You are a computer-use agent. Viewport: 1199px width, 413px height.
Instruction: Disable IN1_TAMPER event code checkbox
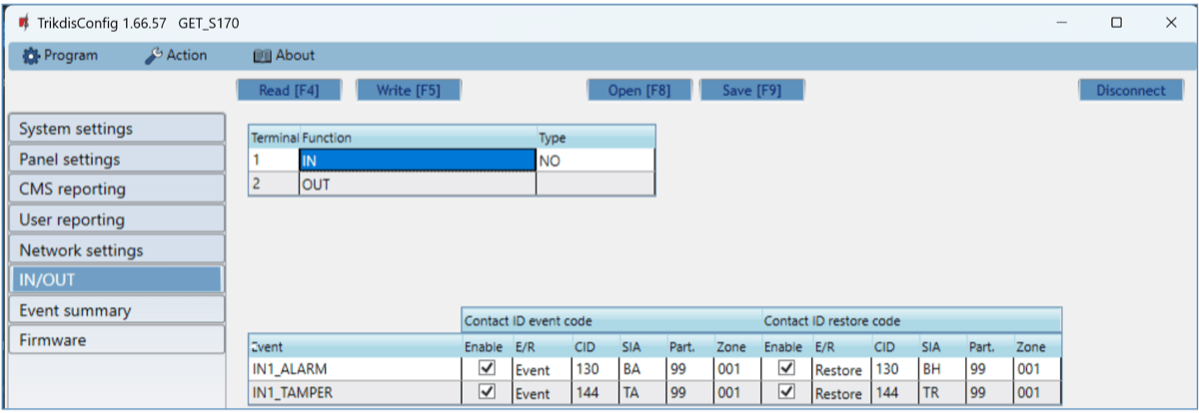[x=488, y=392]
